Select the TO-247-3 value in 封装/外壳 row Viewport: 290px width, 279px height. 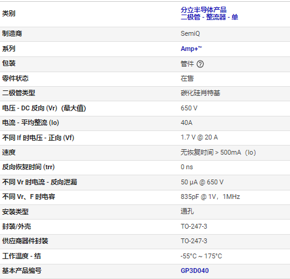point(194,226)
